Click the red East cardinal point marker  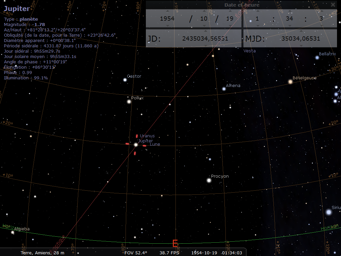[175, 243]
